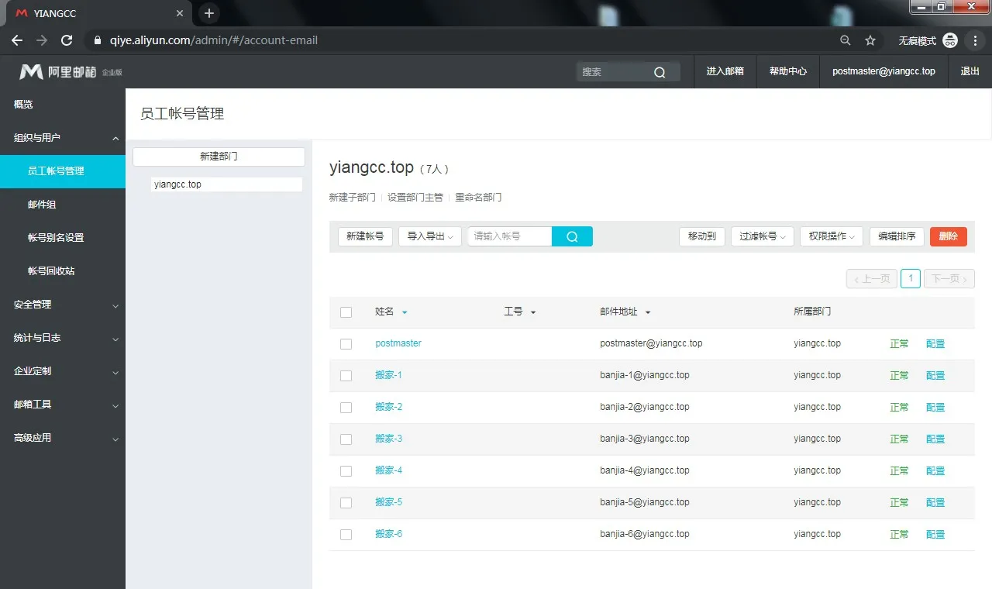992x589 pixels.
Task: Sort by 邮件地址 column arrow
Action: point(648,312)
